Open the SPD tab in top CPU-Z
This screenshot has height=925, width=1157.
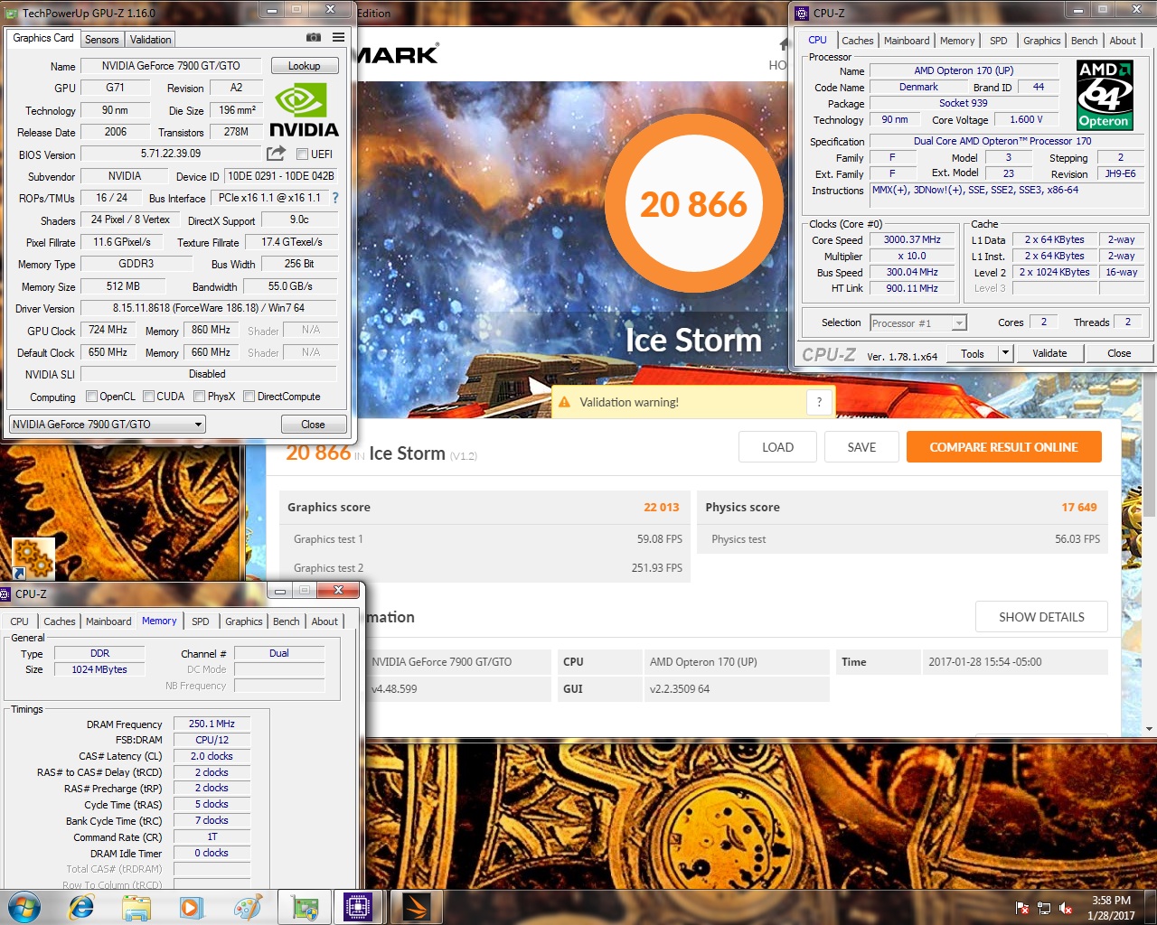tap(998, 41)
